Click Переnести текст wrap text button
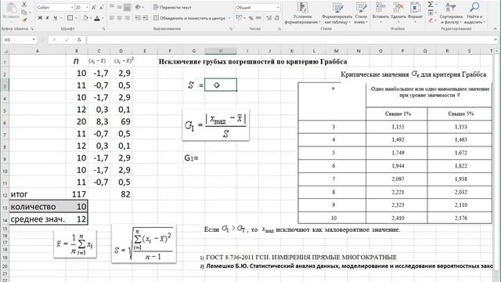 tap(172, 7)
